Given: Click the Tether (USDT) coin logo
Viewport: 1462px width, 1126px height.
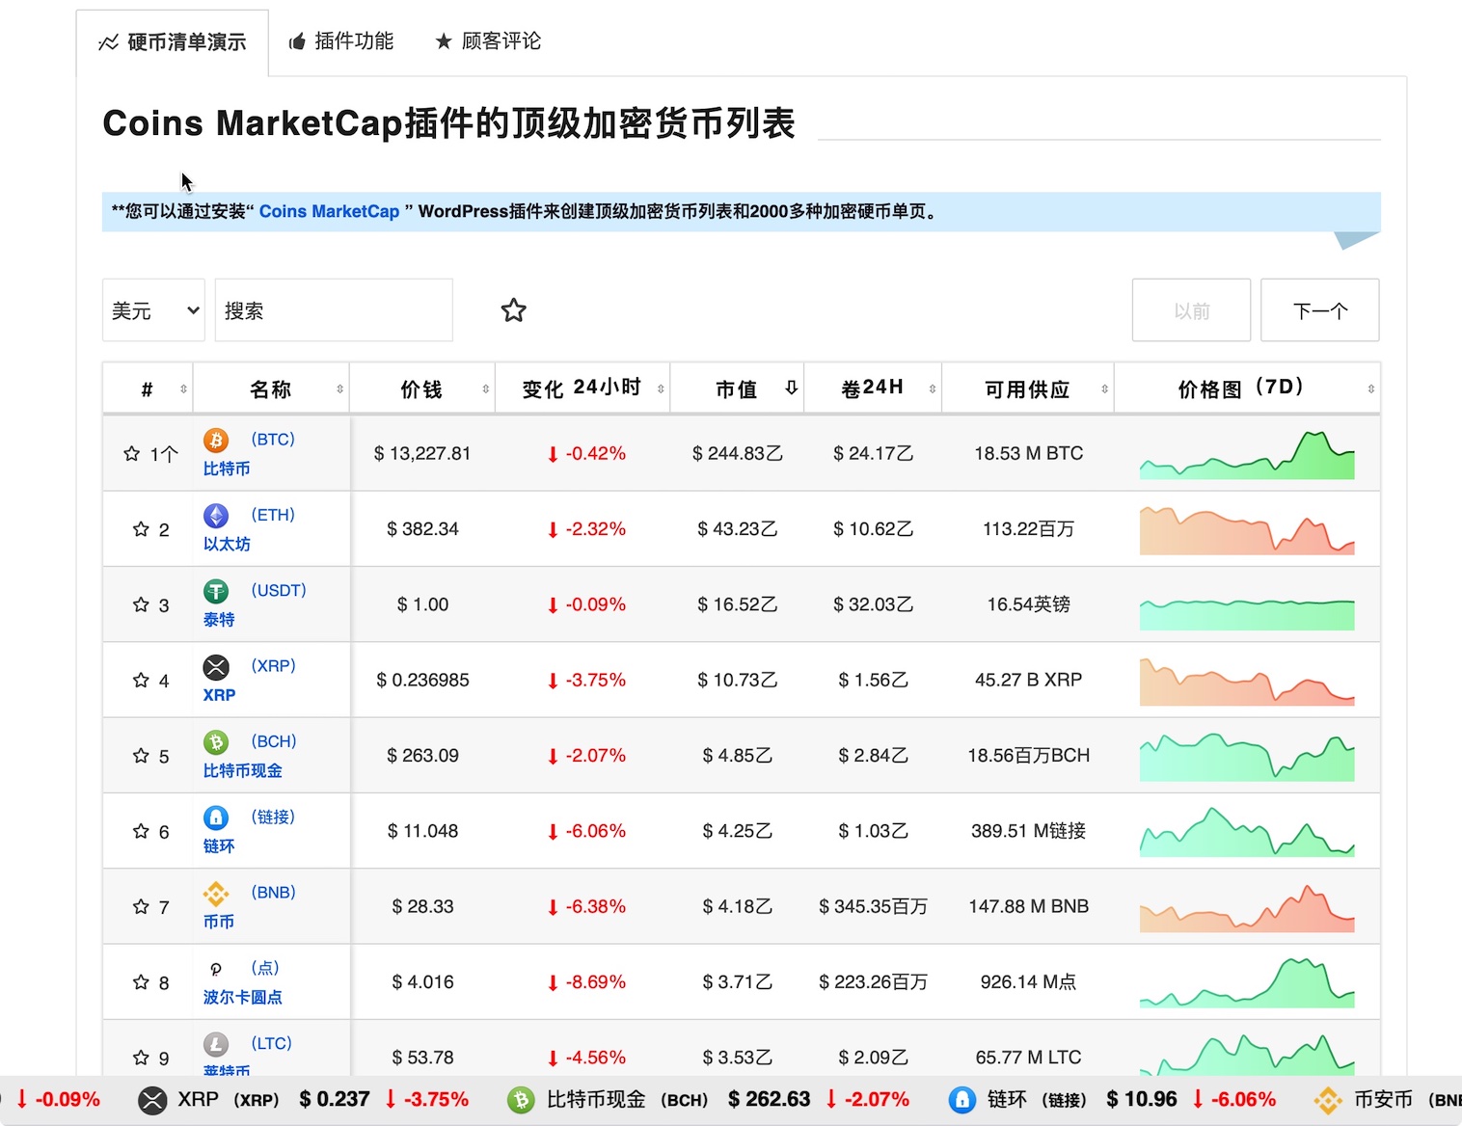Looking at the screenshot, I should point(216,591).
